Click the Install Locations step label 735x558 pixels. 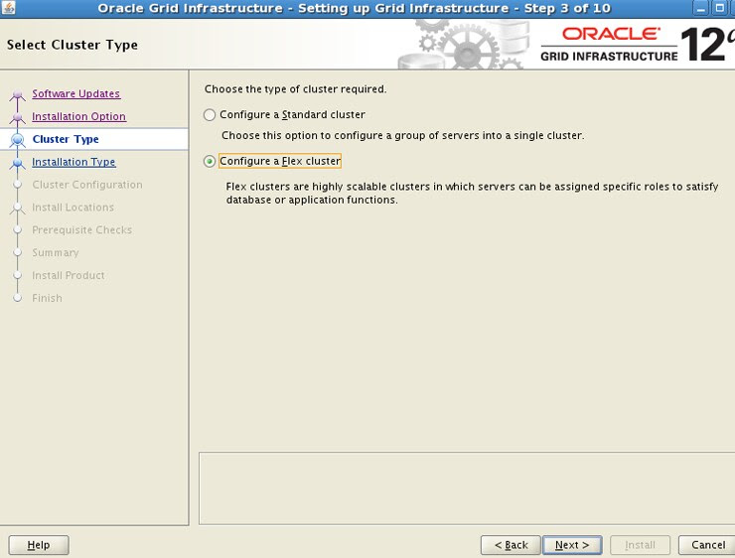(x=73, y=208)
